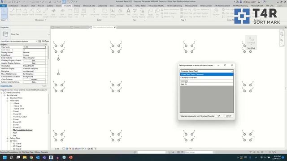Switch to the Massing & Site tab
The height and width of the screenshot is (161, 287).
coord(89,6)
